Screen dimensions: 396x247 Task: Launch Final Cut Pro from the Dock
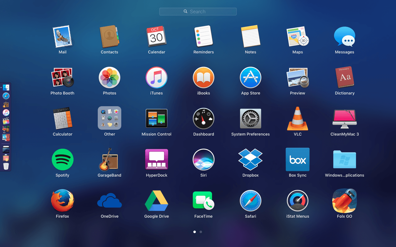coord(6,121)
